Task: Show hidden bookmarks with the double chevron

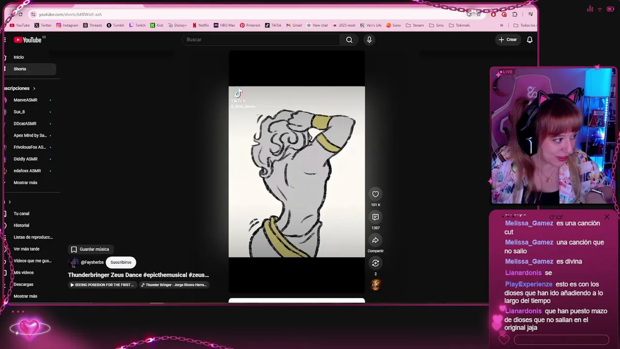Action: pyautogui.click(x=501, y=25)
